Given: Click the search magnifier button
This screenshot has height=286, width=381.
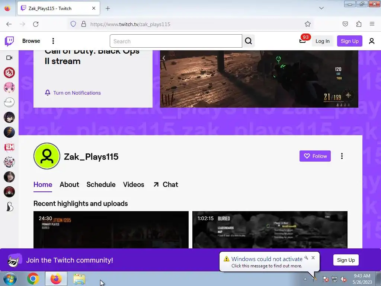Looking at the screenshot, I should pyautogui.click(x=248, y=41).
